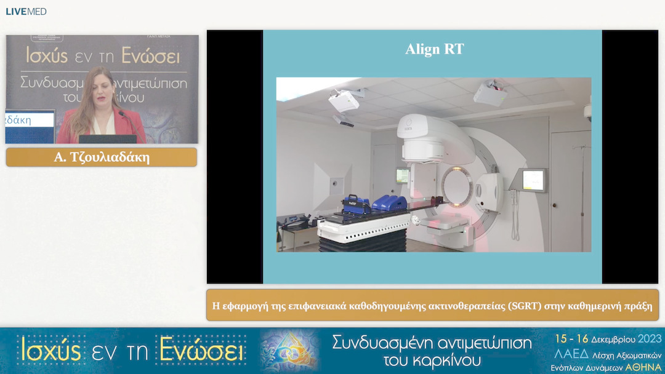Click the conference emblem in bottom banner
Viewport: 665px width, 374px height.
click(x=290, y=350)
